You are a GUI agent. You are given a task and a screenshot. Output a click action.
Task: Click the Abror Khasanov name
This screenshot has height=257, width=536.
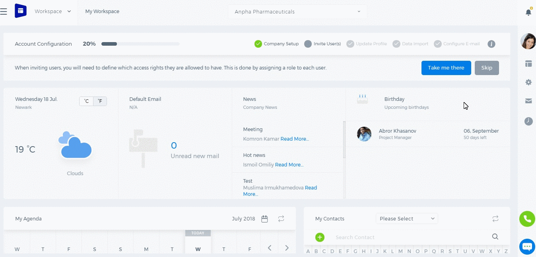tap(398, 131)
